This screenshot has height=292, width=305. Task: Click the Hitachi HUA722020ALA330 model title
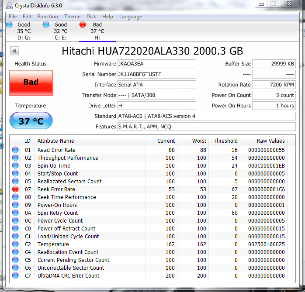pos(152,51)
